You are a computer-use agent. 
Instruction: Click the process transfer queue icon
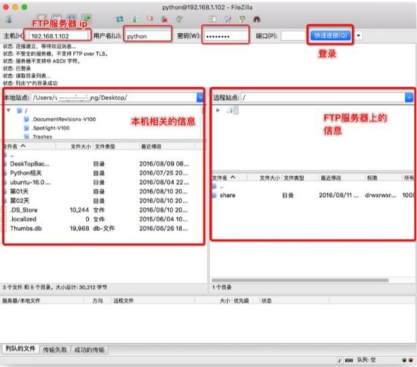135,20
